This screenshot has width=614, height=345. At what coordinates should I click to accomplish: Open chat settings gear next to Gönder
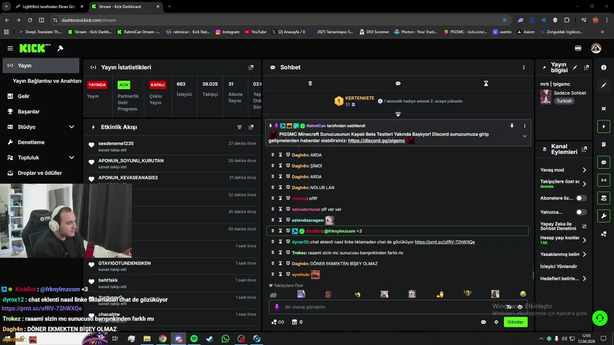(496, 322)
